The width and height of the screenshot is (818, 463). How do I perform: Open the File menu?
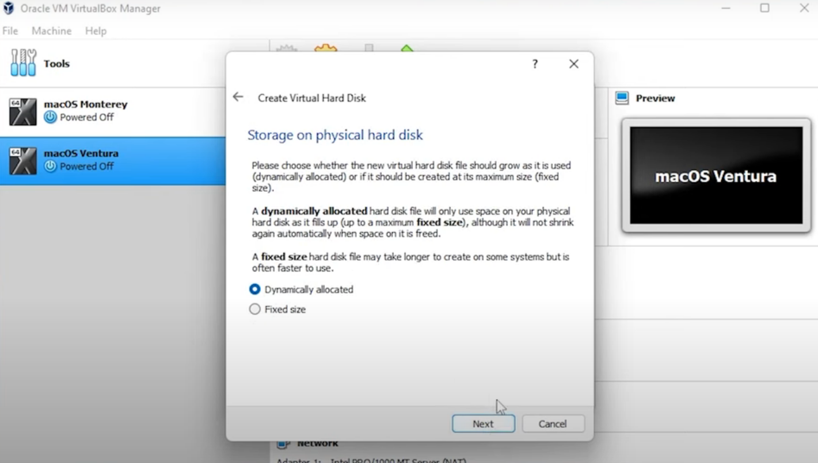10,31
